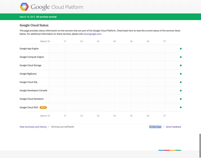This screenshot has width=201, height=158.
Task: Click the Google Cloud Platform hexagon logo
Action: coord(24,7)
